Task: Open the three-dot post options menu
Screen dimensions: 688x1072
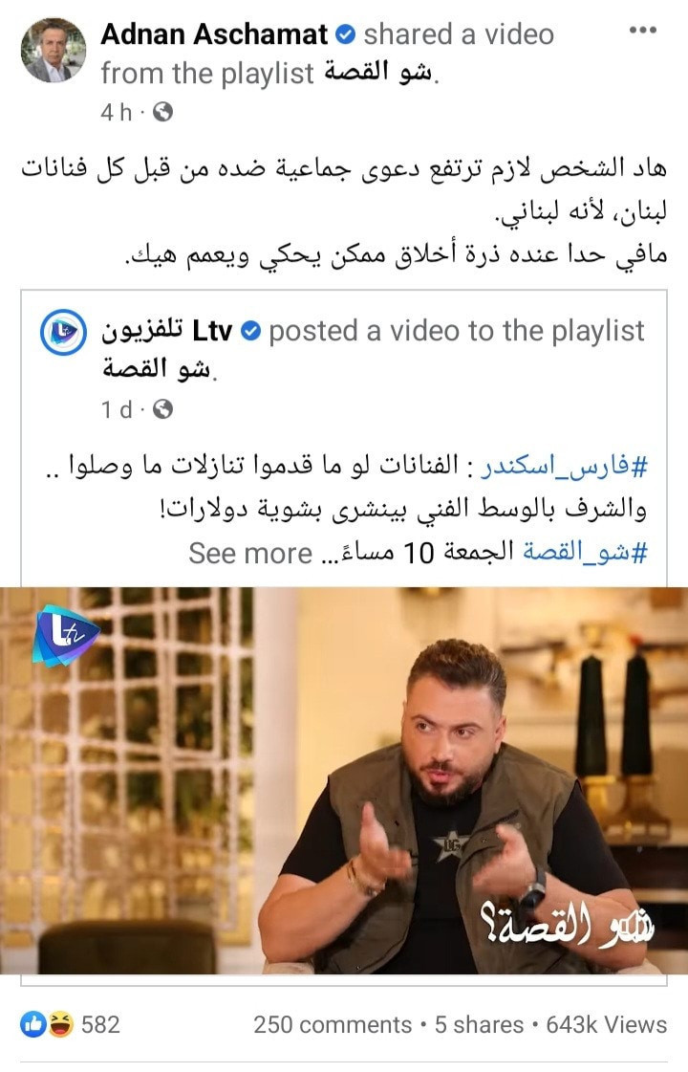Action: pos(642,31)
